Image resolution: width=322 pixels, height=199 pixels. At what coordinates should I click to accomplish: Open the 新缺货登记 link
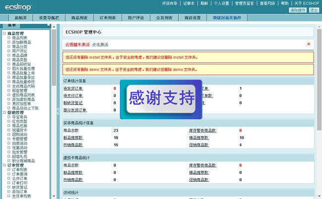73,103
